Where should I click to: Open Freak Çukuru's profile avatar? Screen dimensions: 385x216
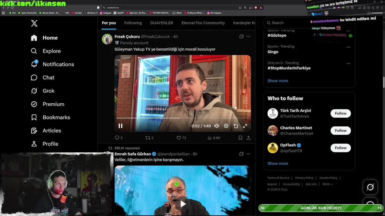pyautogui.click(x=107, y=39)
